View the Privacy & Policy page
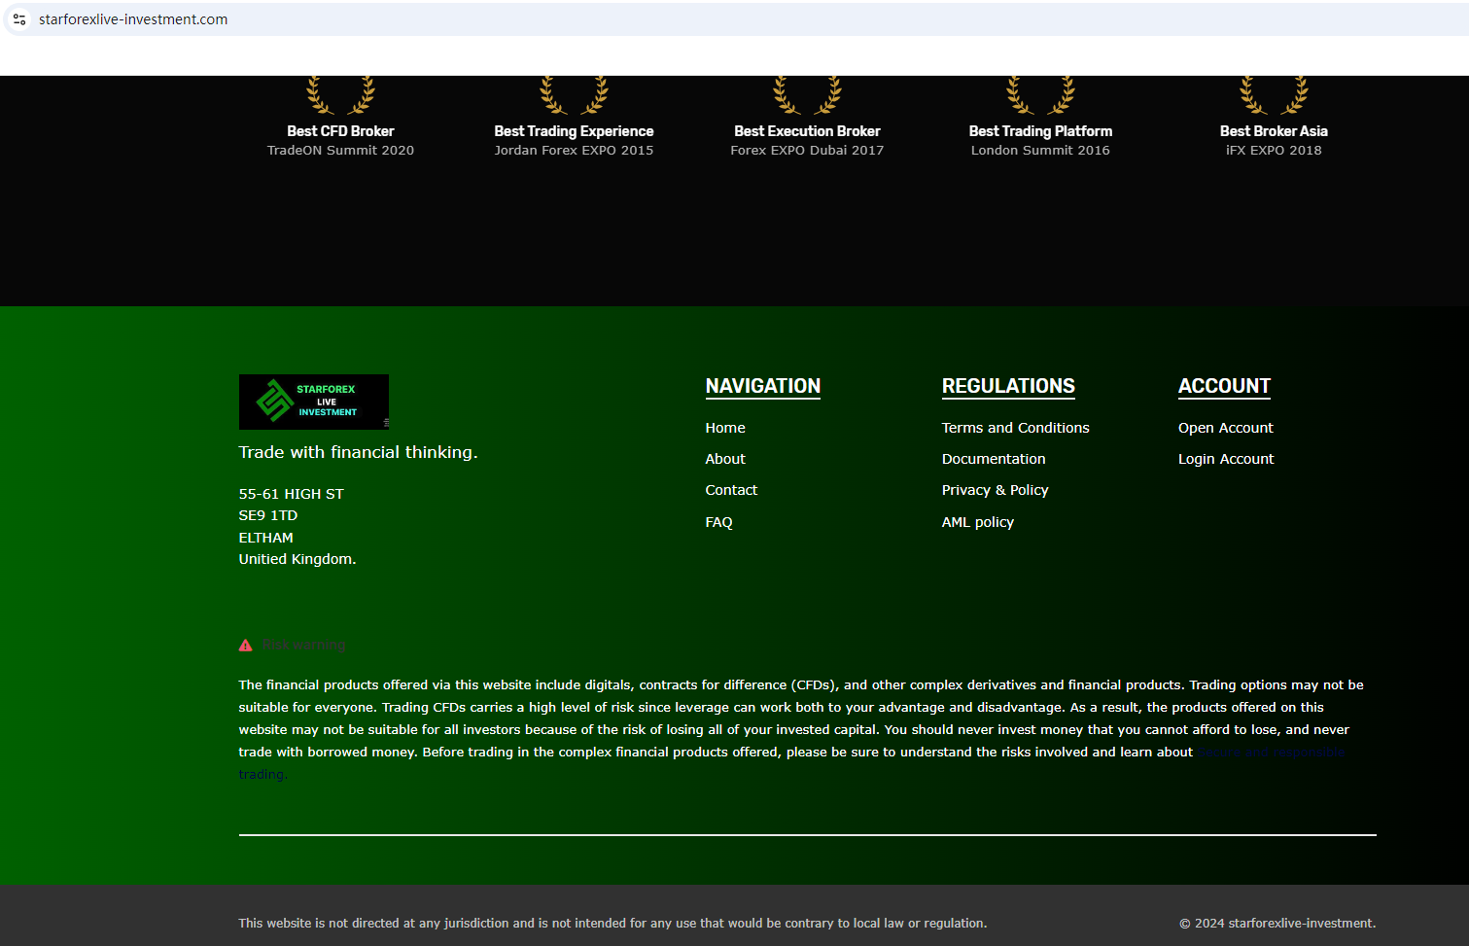The height and width of the screenshot is (946, 1469). (x=995, y=490)
